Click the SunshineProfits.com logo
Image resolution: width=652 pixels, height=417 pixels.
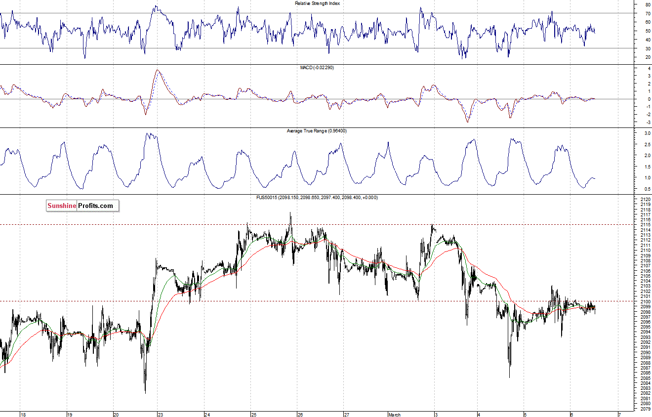(x=83, y=206)
